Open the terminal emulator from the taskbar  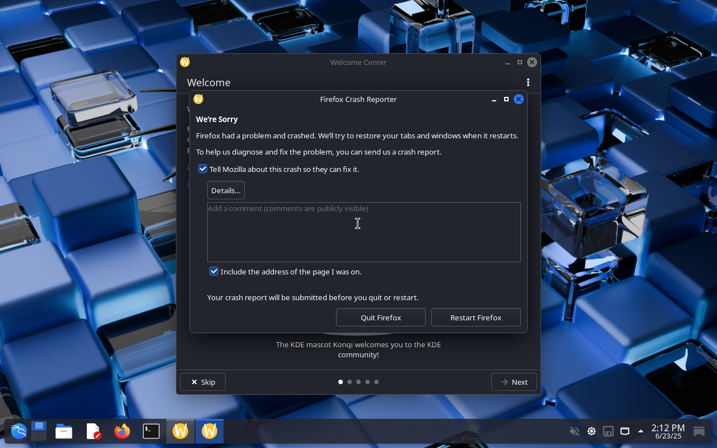coord(151,431)
